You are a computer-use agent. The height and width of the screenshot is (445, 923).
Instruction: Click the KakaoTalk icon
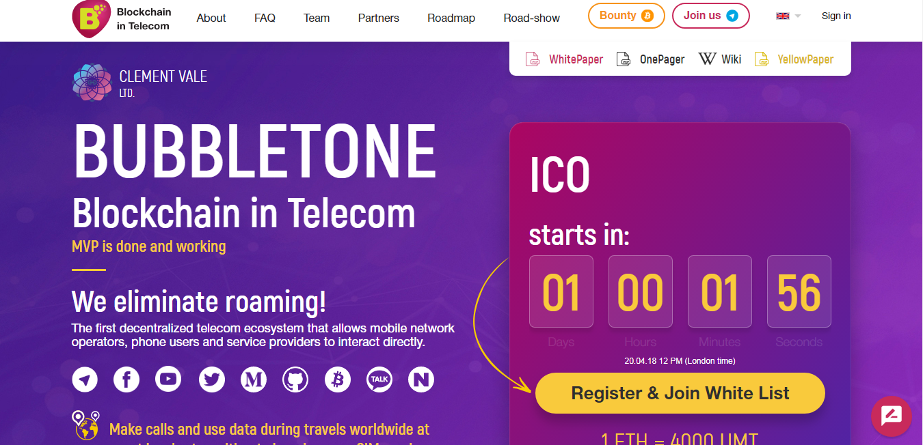[x=379, y=379]
